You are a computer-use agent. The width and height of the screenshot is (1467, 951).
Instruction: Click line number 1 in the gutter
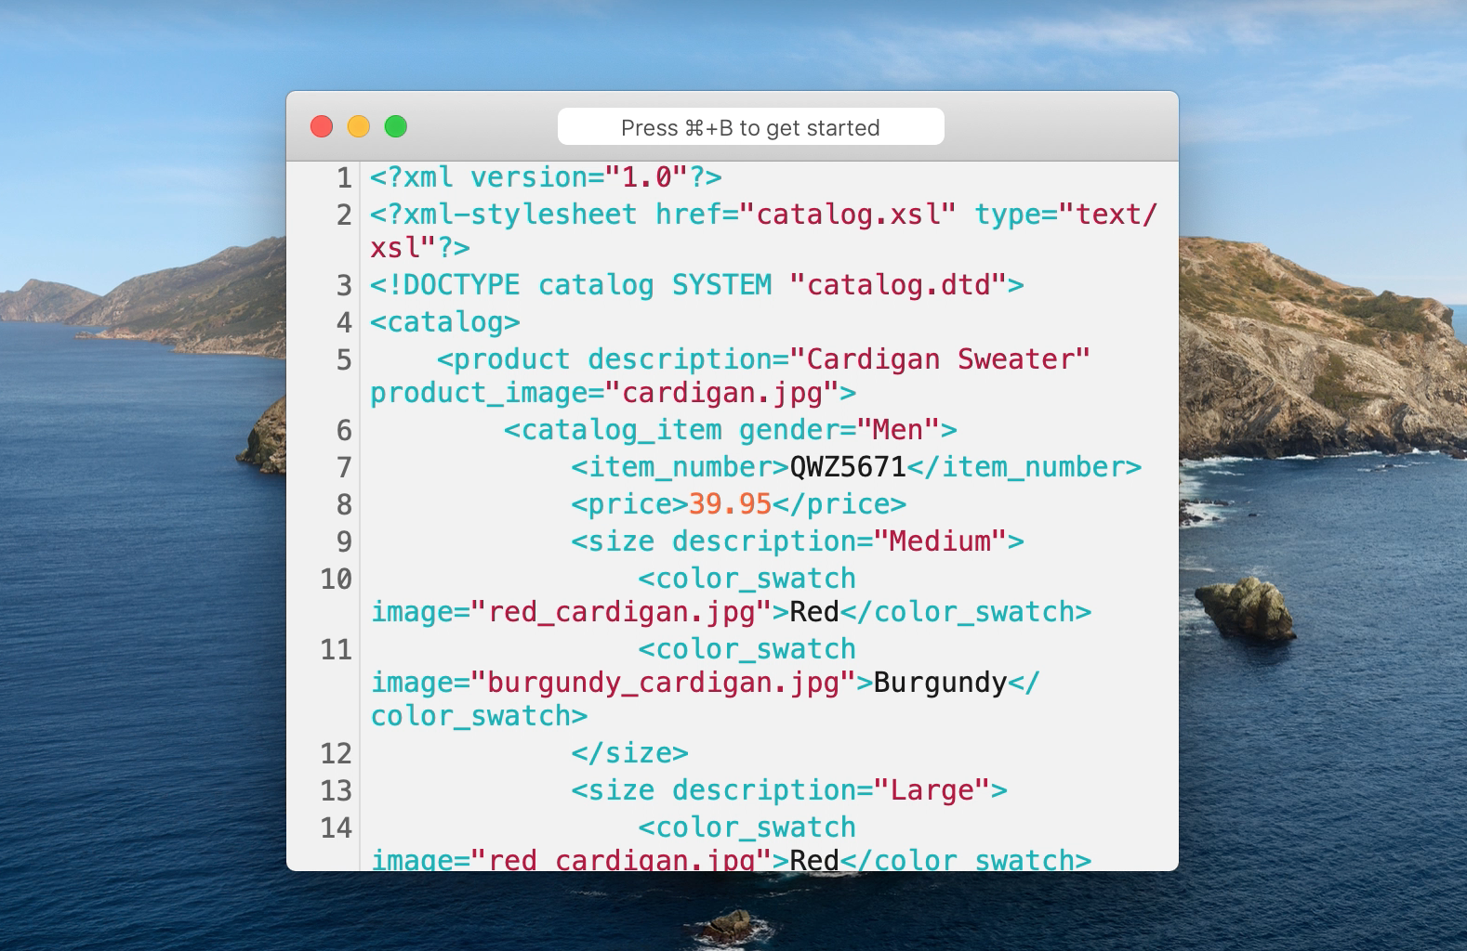[344, 177]
